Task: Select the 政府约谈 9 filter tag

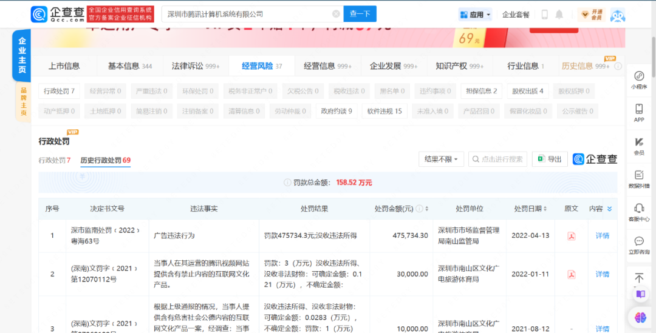Action: (337, 111)
